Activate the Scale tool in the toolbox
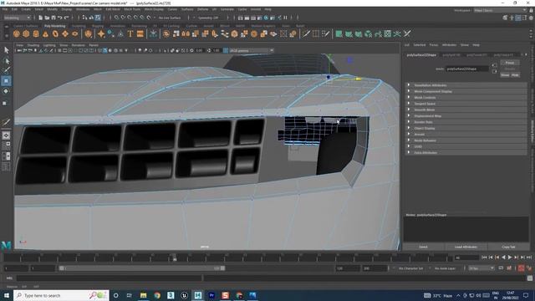This screenshot has height=301, width=535. coord(5,103)
